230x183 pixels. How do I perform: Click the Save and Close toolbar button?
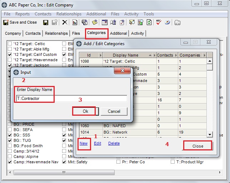[x=20, y=22]
